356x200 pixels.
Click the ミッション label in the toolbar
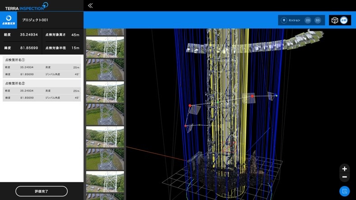tap(294, 20)
